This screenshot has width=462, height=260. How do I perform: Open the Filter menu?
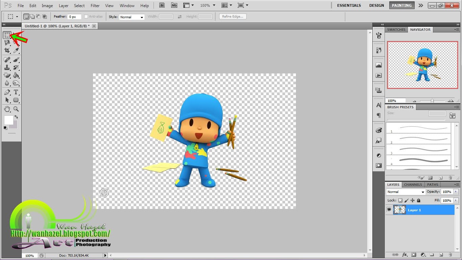(95, 6)
